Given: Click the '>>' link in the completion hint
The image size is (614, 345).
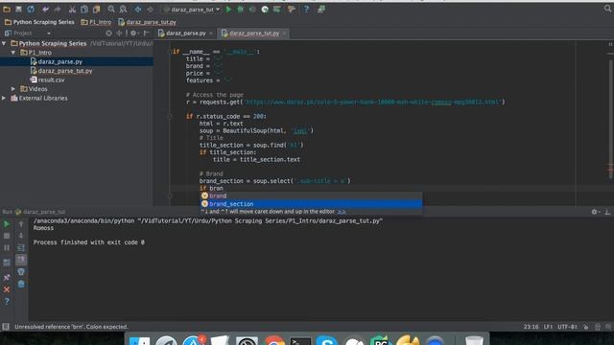Looking at the screenshot, I should click(x=342, y=211).
